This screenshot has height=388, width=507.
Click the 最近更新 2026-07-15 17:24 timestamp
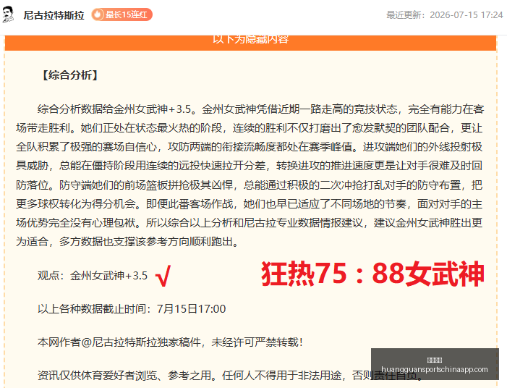pos(445,15)
